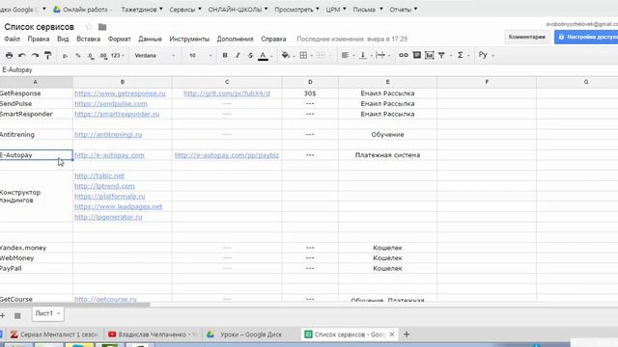Insert a chart from the toolbar
The height and width of the screenshot is (347, 618).
[429, 56]
